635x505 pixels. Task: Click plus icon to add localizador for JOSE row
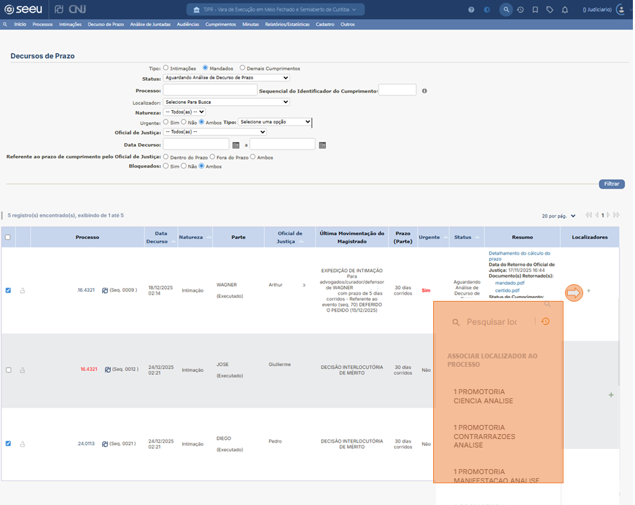tap(610, 396)
